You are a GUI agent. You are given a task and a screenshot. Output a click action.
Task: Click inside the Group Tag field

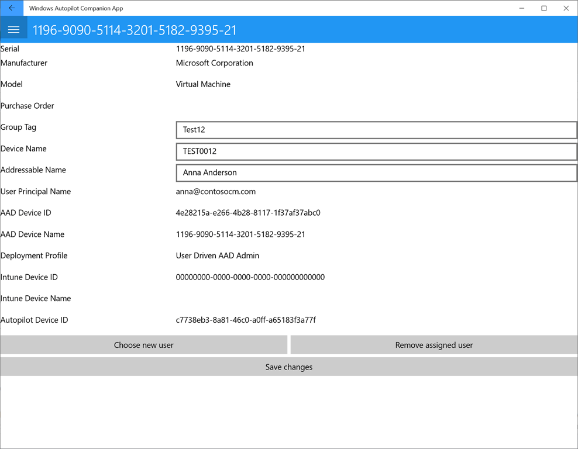click(374, 130)
